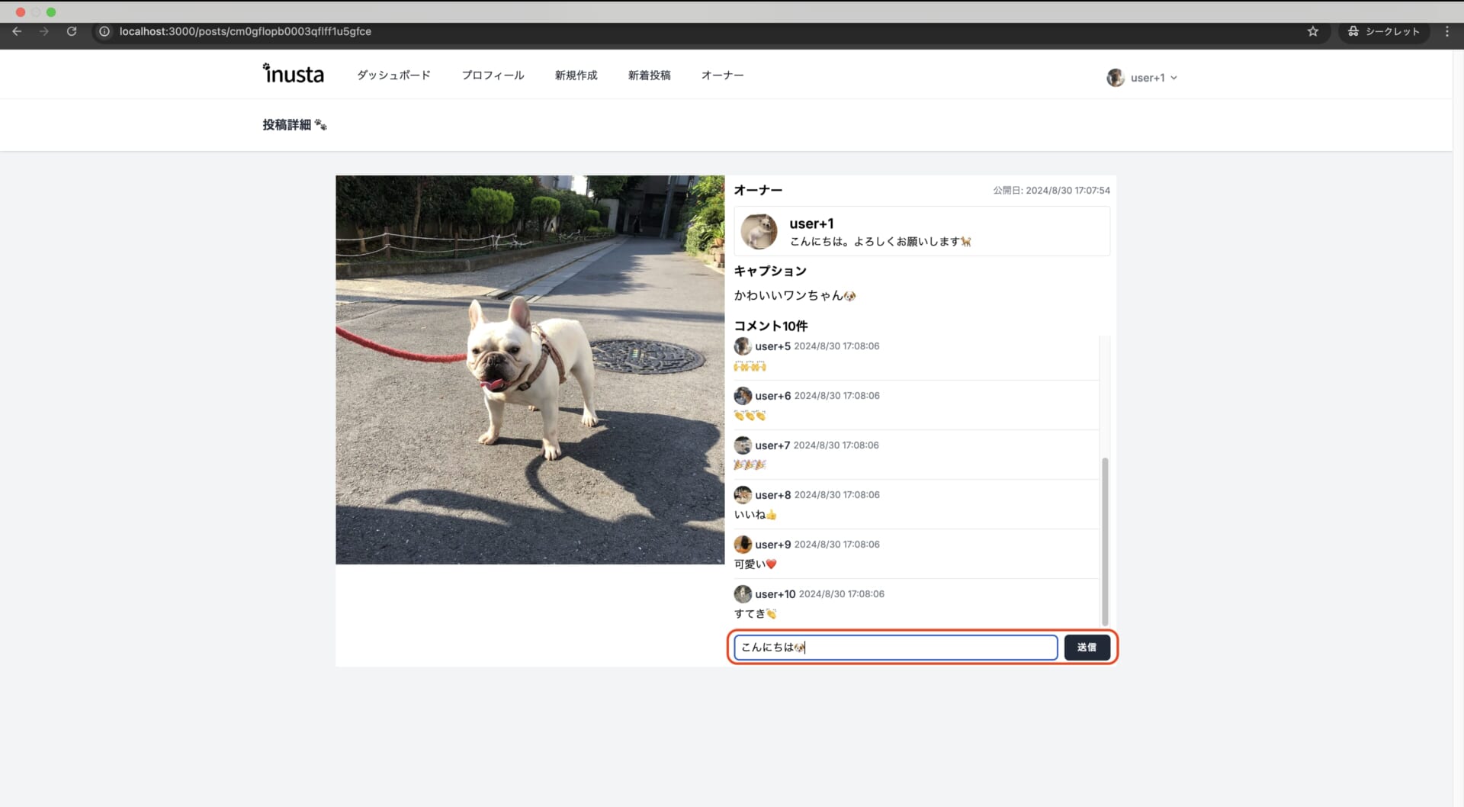
Task: Click the user+1 avatar in the header
Action: [x=1116, y=78]
